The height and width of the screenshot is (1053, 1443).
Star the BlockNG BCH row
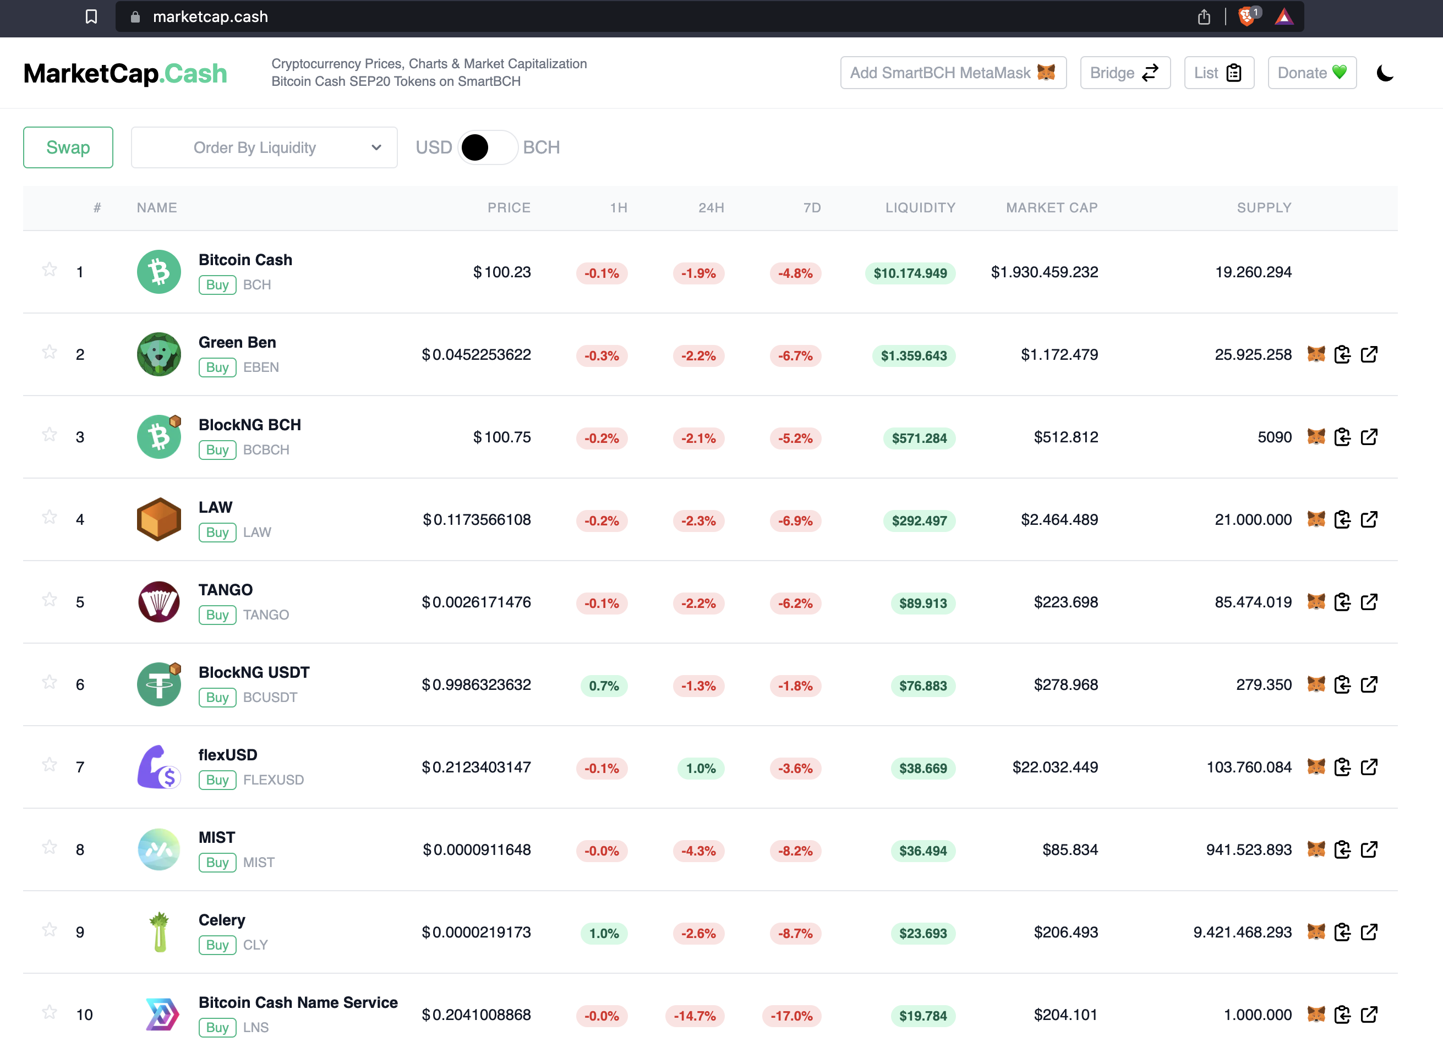coord(49,435)
